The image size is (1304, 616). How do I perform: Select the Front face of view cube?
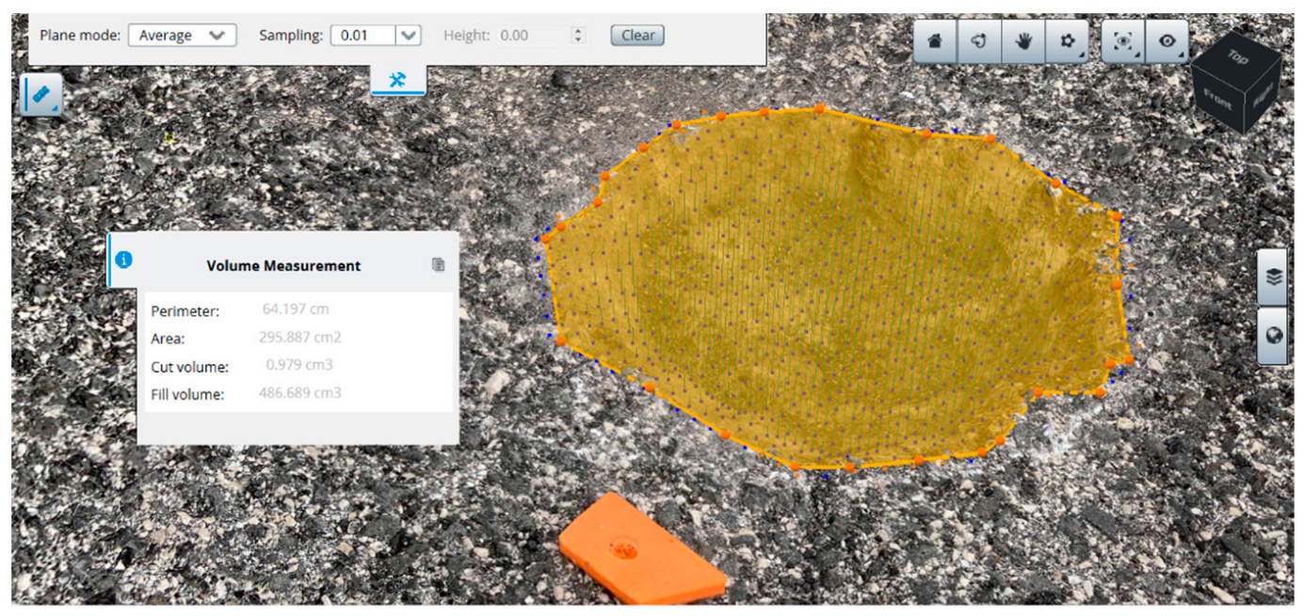pos(1215,97)
